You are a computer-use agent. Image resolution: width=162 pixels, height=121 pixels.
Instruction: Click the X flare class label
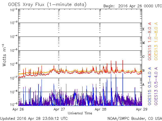coord(143,29)
